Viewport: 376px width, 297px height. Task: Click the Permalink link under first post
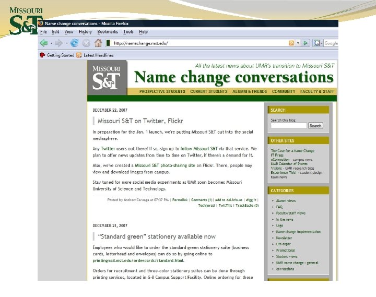(x=180, y=200)
